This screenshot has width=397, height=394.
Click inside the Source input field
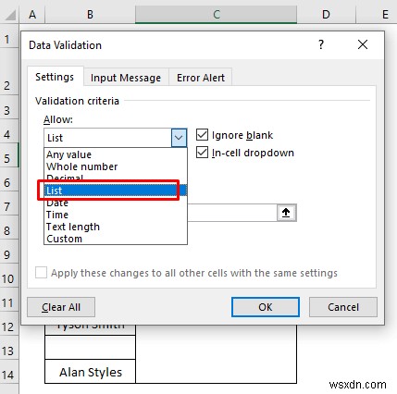tap(232, 213)
